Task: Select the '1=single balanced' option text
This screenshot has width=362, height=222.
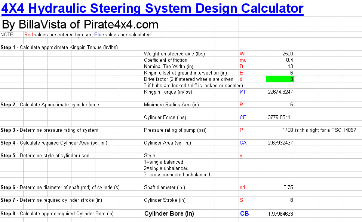Action: 163,162
